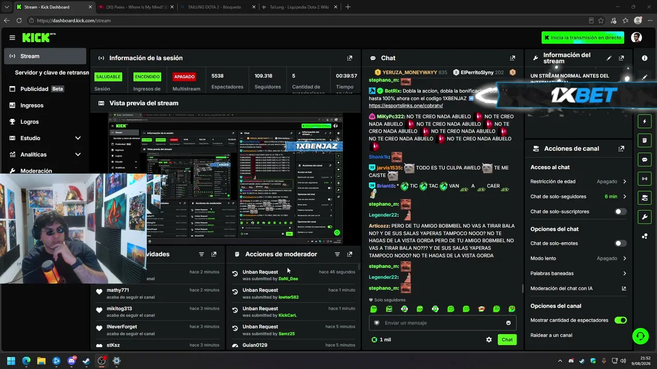Select Stream in the left sidebar
The width and height of the screenshot is (657, 369).
coord(45,56)
